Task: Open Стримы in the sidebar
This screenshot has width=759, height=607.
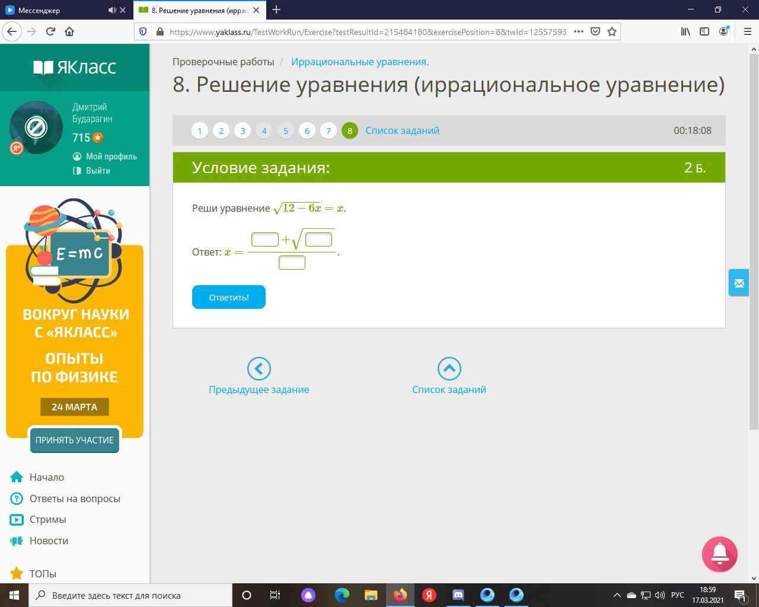Action: [x=48, y=519]
